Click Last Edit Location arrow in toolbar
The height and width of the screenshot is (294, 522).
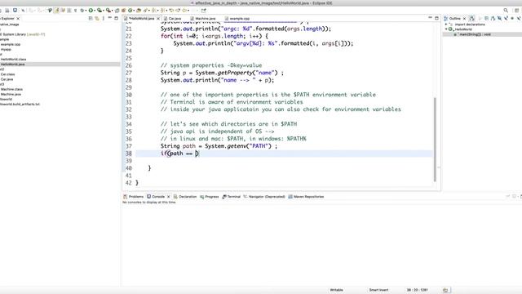coord(171,11)
